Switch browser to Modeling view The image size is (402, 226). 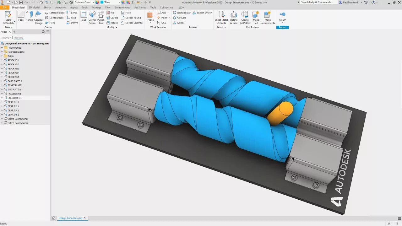19,38
